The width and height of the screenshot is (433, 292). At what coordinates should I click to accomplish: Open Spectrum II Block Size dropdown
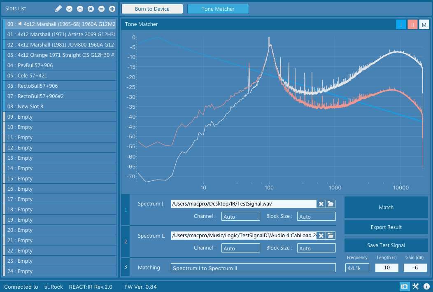pos(317,248)
